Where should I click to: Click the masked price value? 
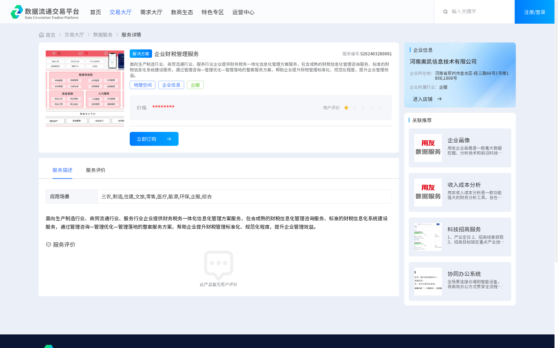pos(163,107)
